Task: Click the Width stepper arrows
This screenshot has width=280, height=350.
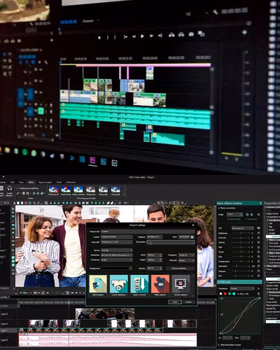Action: (x=160, y=255)
